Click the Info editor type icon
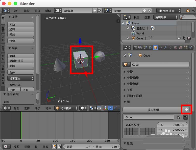The width and height of the screenshot is (196, 150). click(7, 11)
